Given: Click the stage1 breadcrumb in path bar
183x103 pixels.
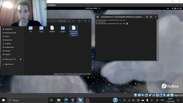Looking at the screenshot, I should tap(53, 21).
